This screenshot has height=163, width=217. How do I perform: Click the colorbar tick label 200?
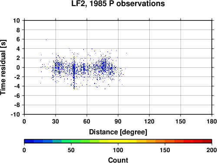click(x=211, y=150)
